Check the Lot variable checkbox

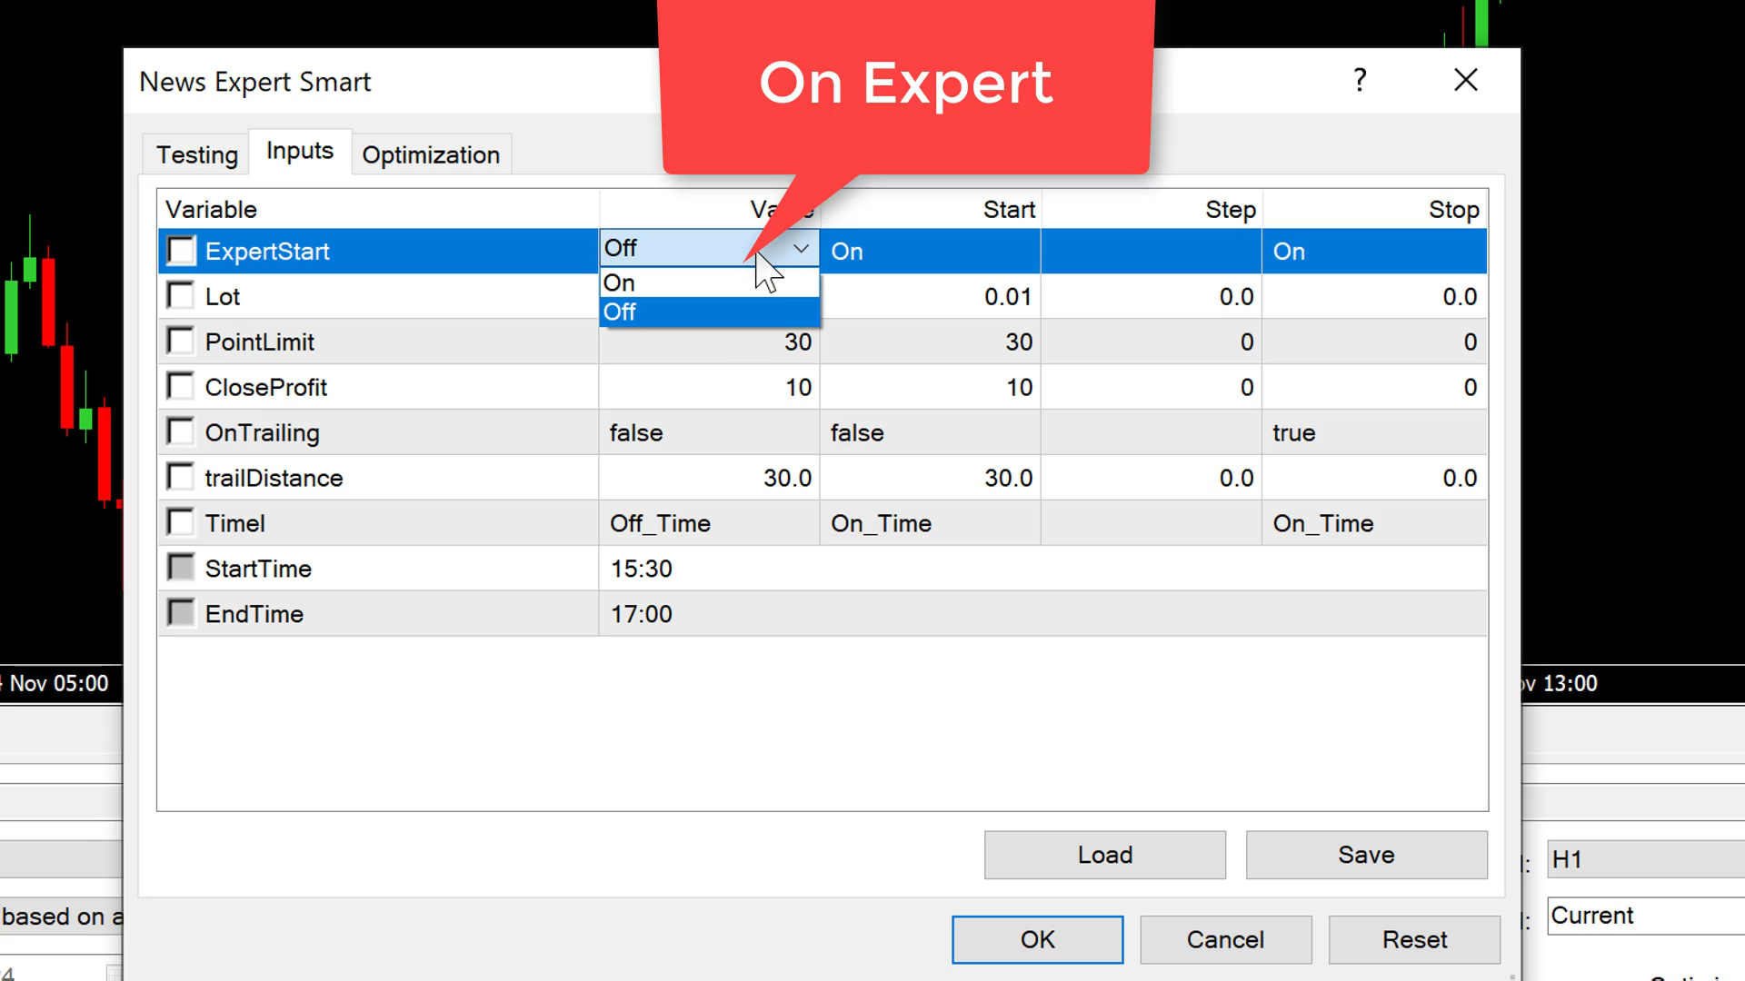[182, 296]
